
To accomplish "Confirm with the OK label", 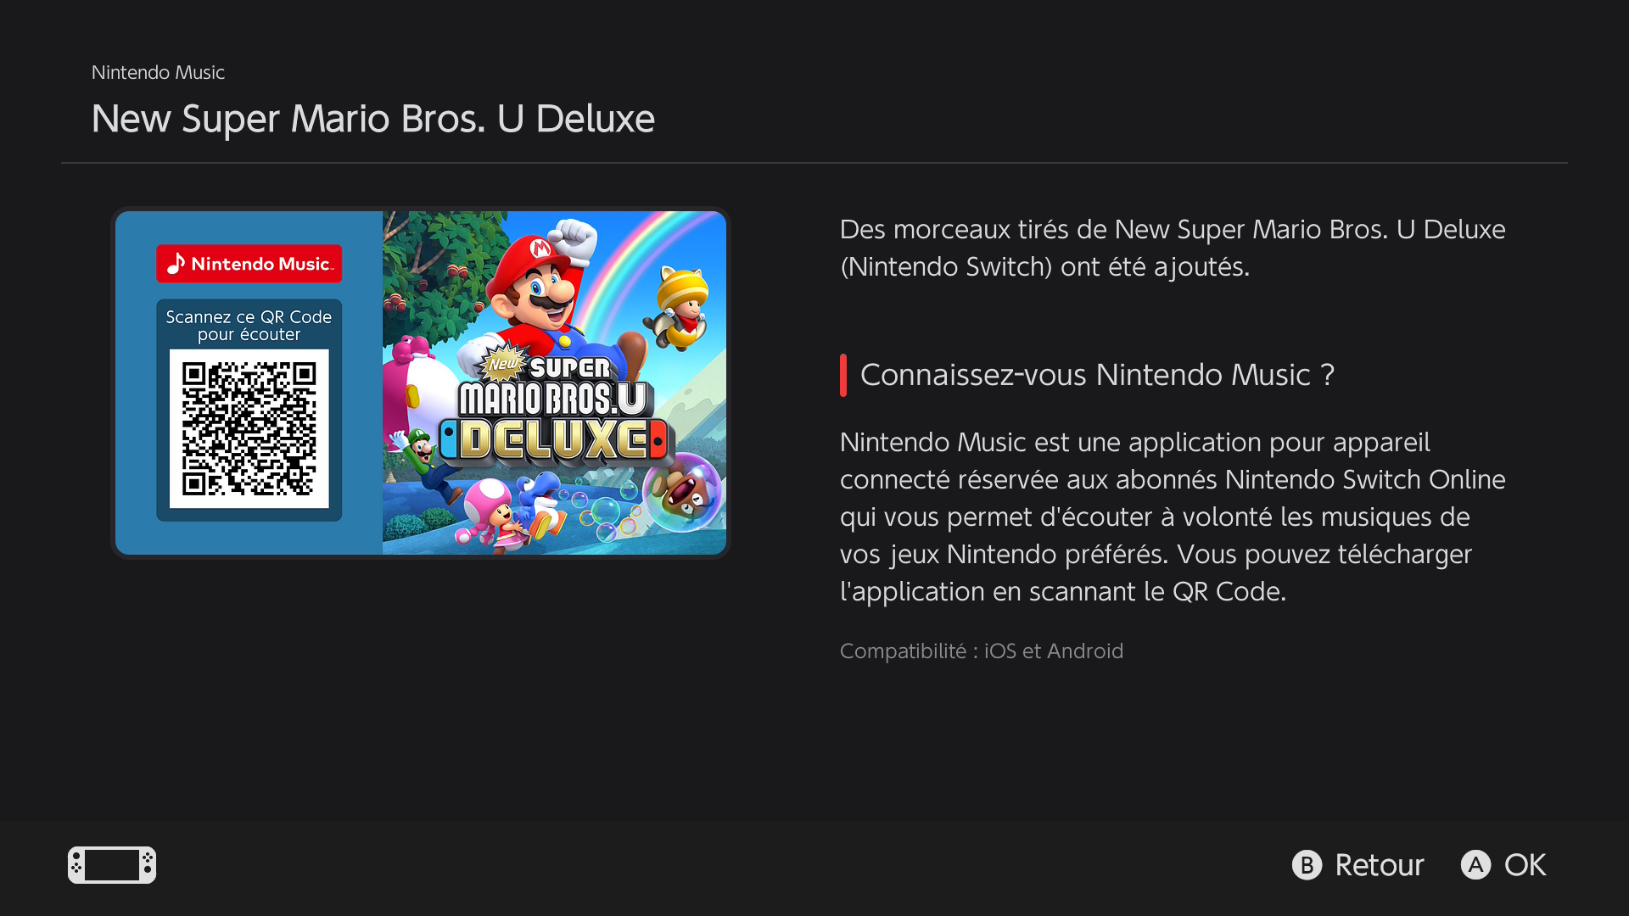I will coord(1525,865).
